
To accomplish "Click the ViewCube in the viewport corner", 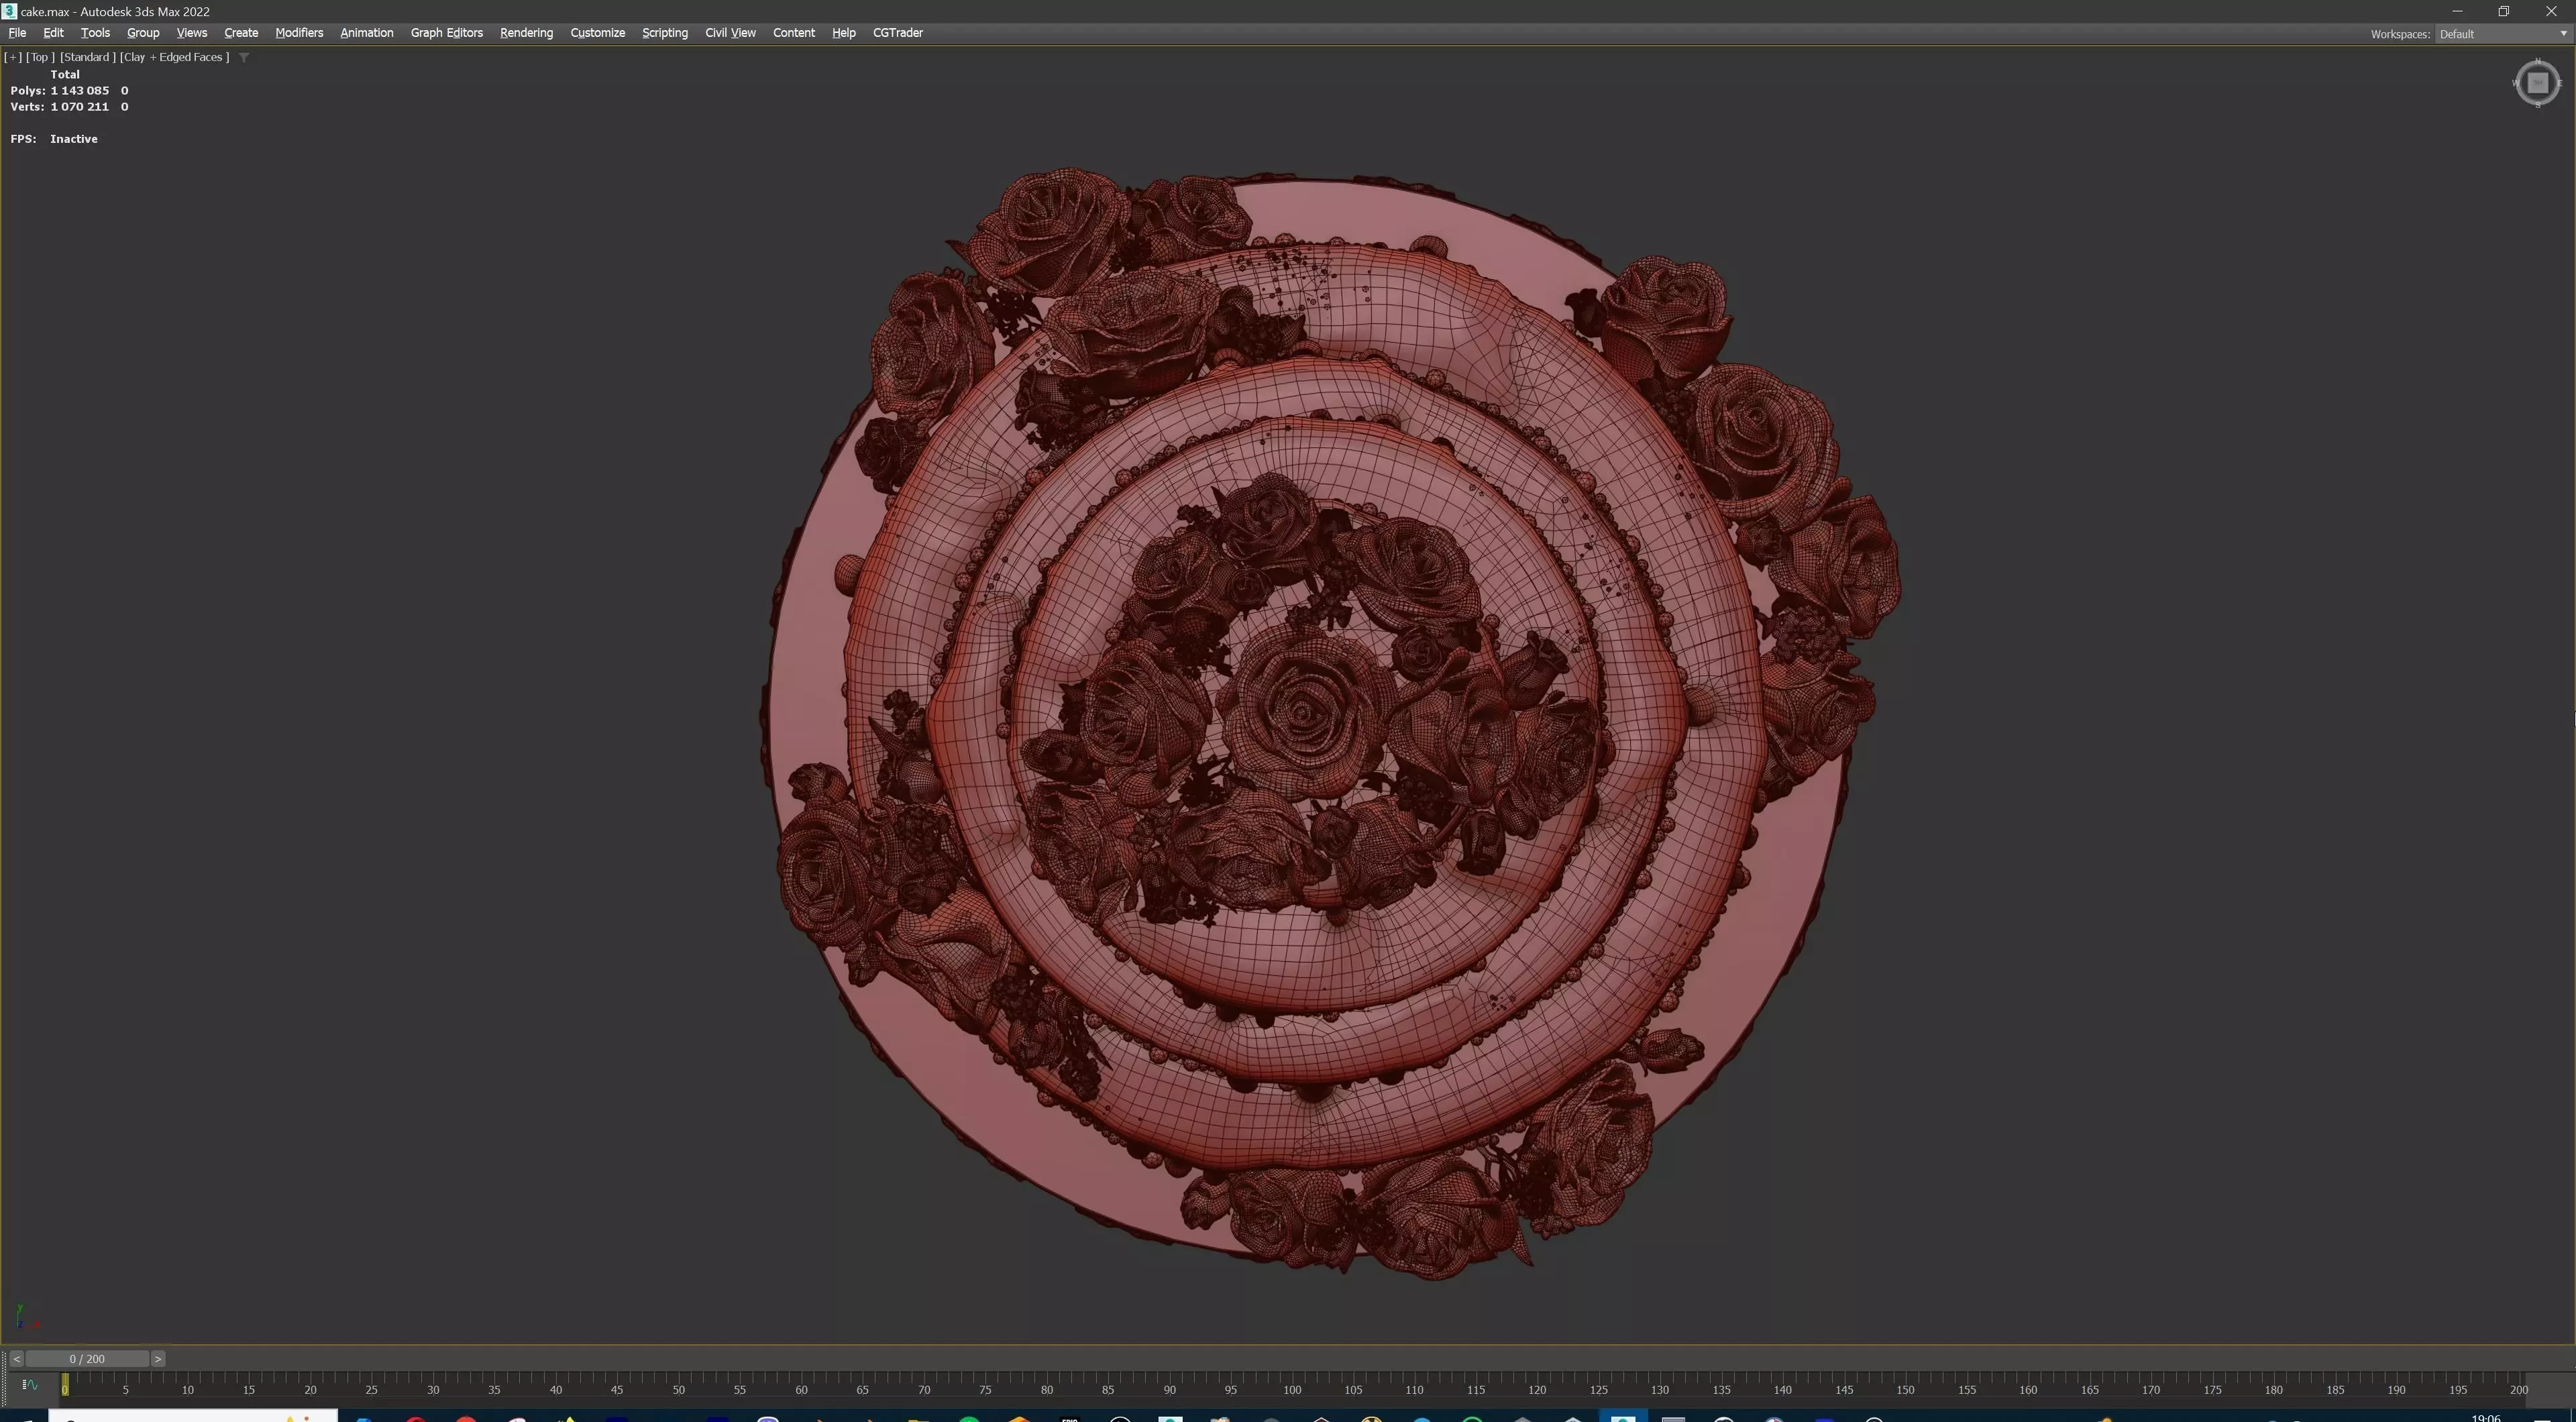I will [x=2537, y=83].
